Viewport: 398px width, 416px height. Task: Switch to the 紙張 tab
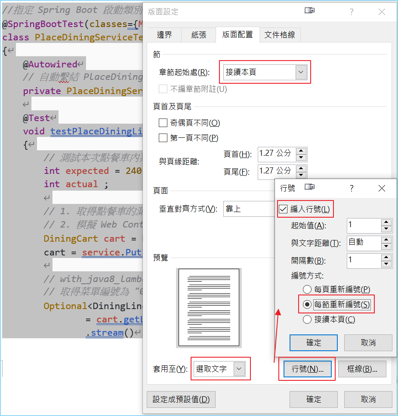[199, 35]
